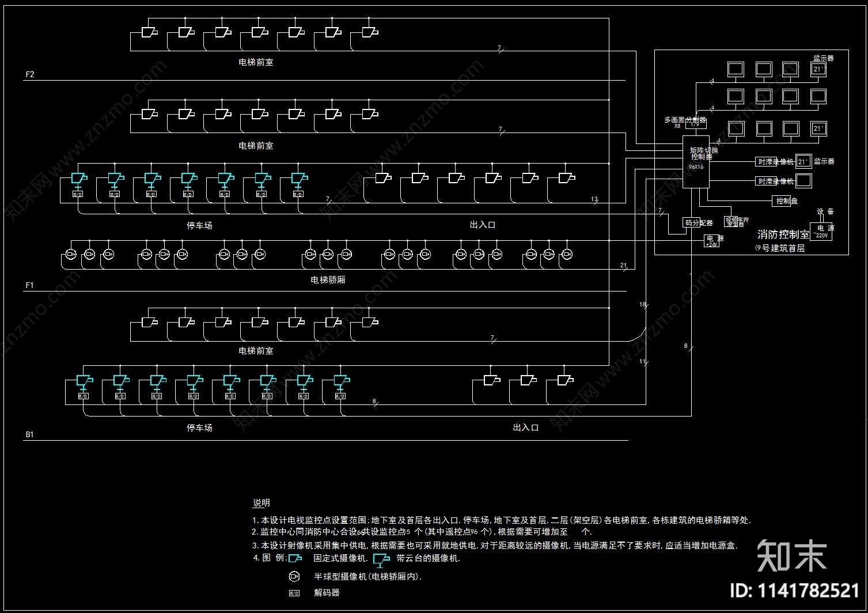Select the 消防控制室 room title
868x613 pixels.
point(783,235)
